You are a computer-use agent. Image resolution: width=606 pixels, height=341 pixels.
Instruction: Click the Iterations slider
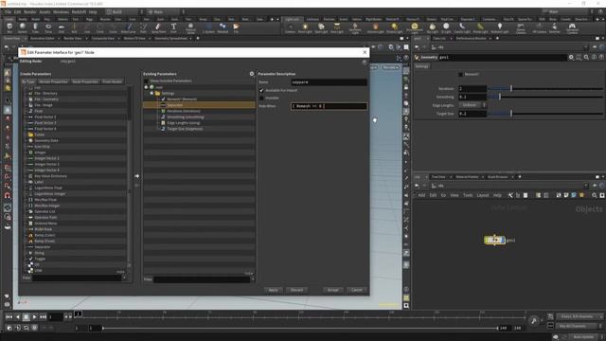(545, 89)
